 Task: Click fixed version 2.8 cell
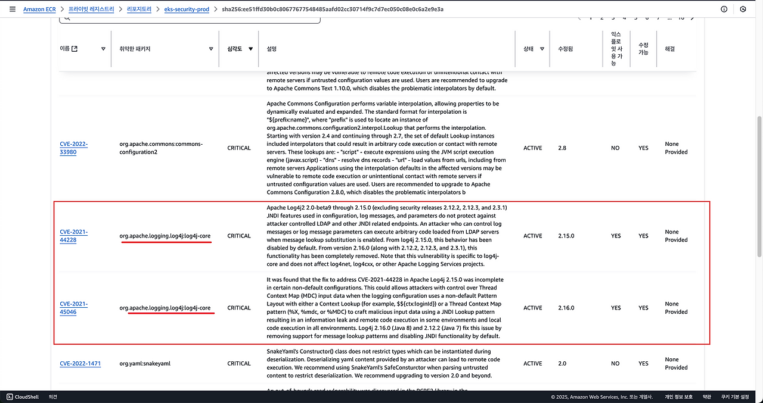tap(562, 148)
